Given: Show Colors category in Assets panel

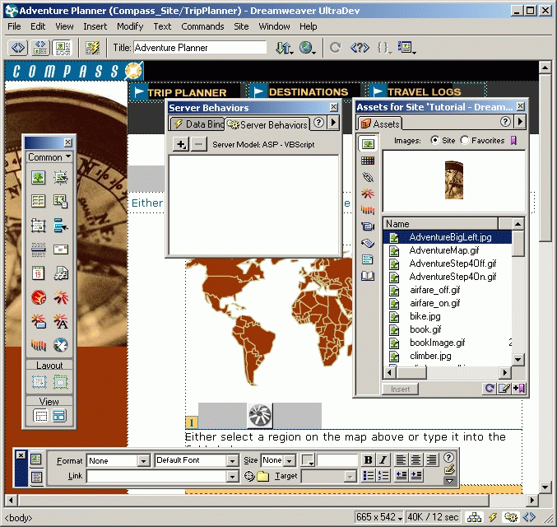Looking at the screenshot, I should 367,161.
